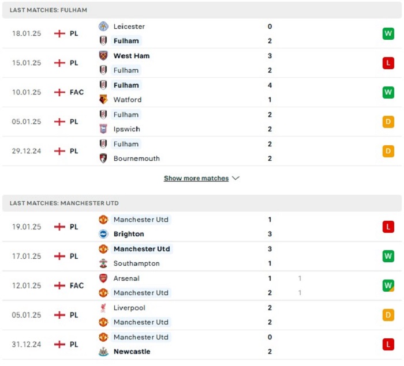Expand Show more matches chevron
Screen dimensions: 404x366
click(235, 178)
